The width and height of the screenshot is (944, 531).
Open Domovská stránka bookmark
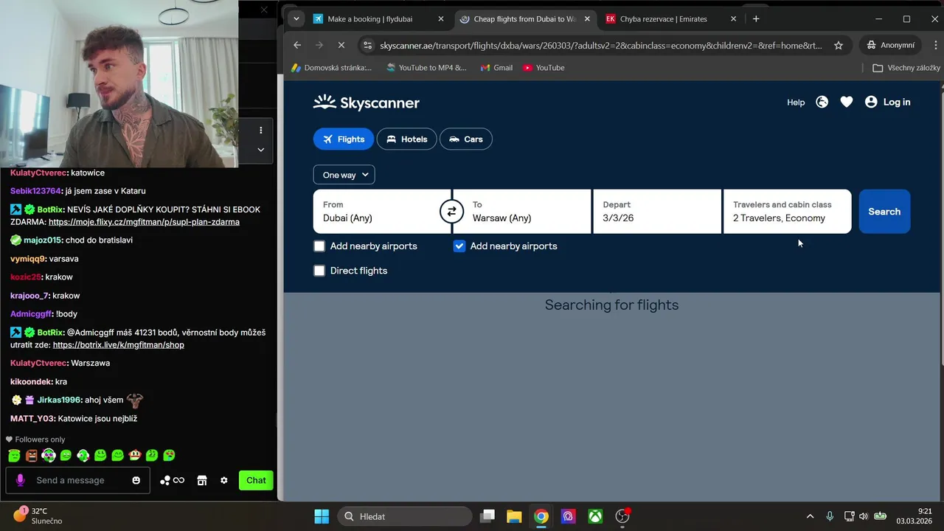pyautogui.click(x=331, y=68)
